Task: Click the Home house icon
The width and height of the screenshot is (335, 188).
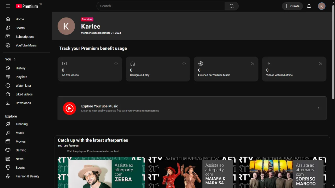Action: click(x=8, y=19)
